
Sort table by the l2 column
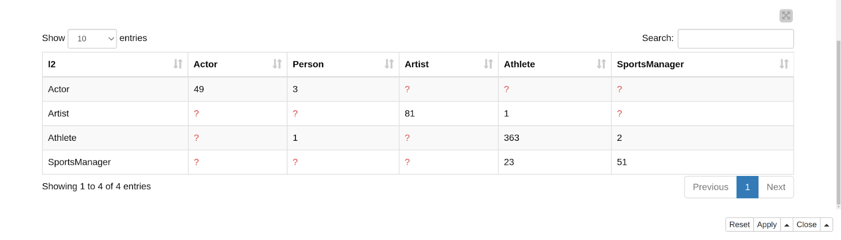coord(115,64)
